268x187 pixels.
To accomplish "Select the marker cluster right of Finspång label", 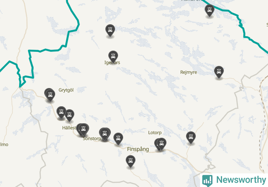I will click(x=161, y=144).
